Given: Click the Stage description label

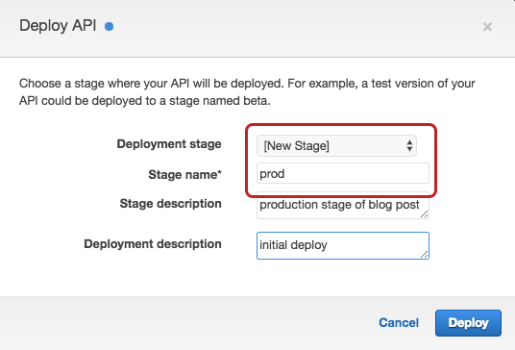Looking at the screenshot, I should (x=170, y=204).
